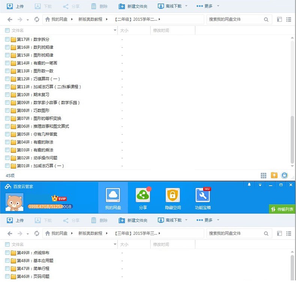Click the refresh icon in the upper window
296x289 pixels.
37,19
